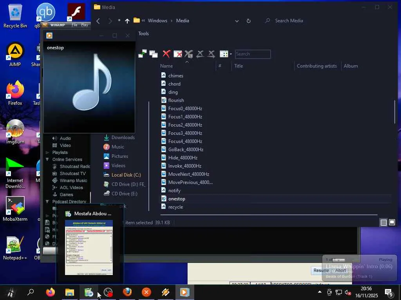Click Mostafa Abdou taskbar preview thumbnail

89,247
